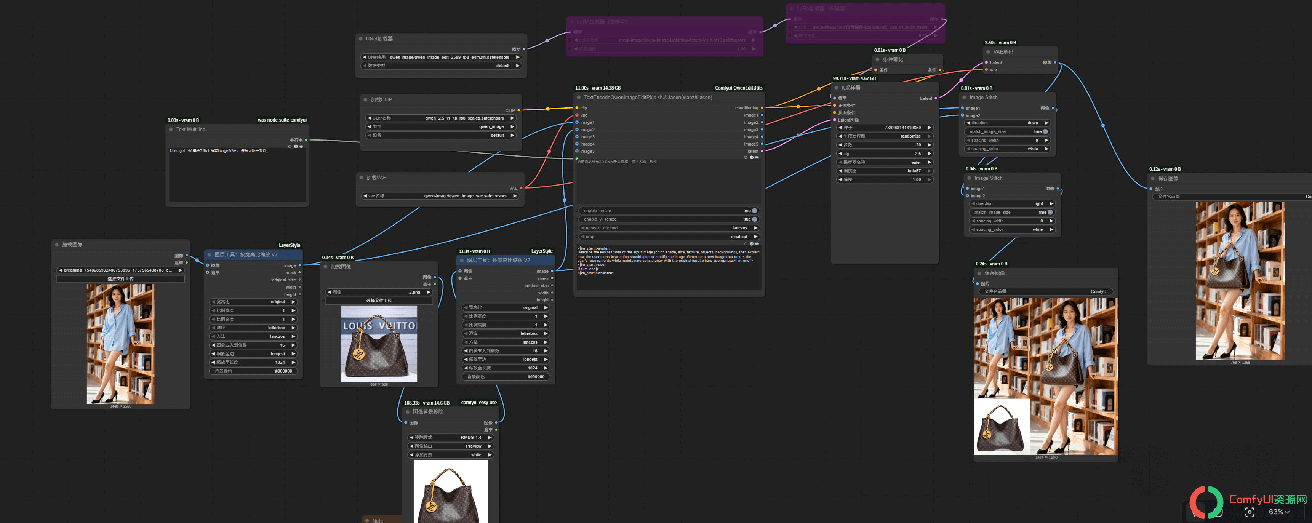
Task: Collapse the 加载VAE node with its title dot
Action: click(361, 178)
